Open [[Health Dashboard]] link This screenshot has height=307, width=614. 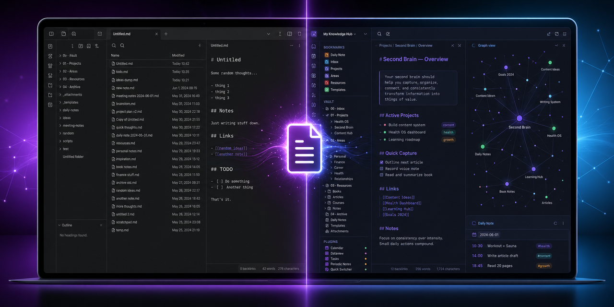click(x=402, y=203)
